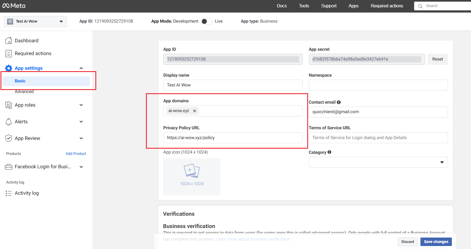Click the Contact email info icon
471x249 pixels.
tap(339, 102)
